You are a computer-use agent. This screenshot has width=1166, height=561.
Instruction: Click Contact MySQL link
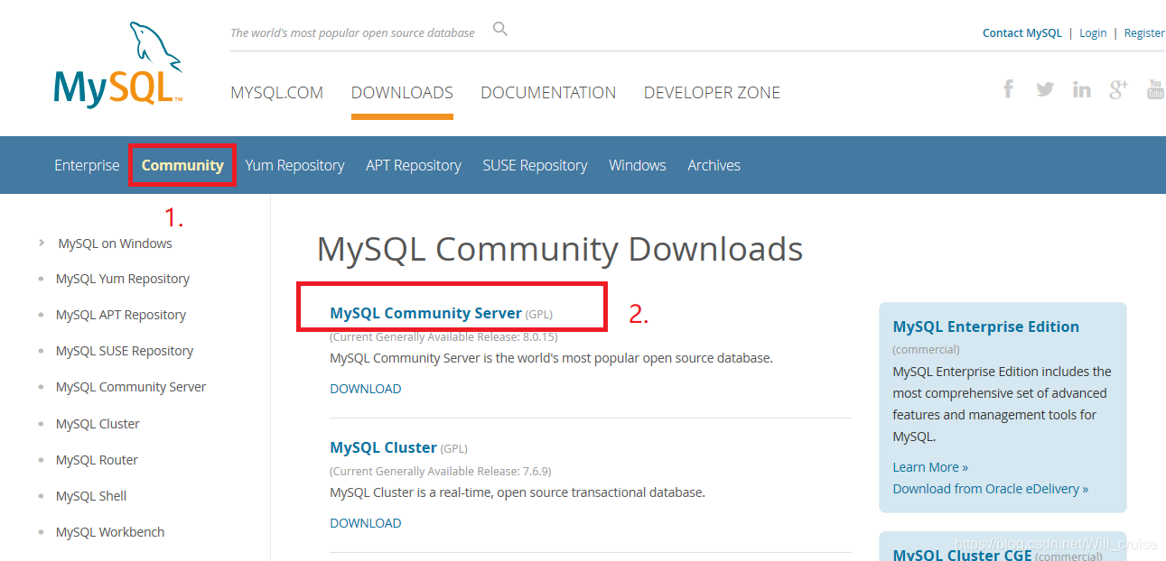pyautogui.click(x=1022, y=32)
